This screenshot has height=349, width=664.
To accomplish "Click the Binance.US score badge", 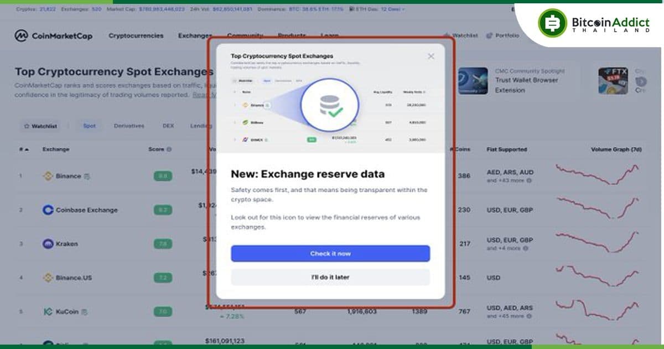I will click(163, 278).
